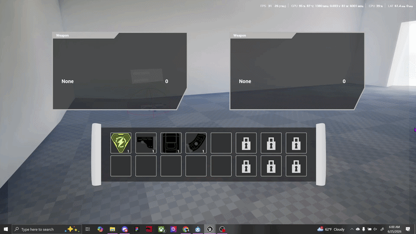416x234 pixels.
Task: Click the right white inventory handle bar
Action: [320, 154]
